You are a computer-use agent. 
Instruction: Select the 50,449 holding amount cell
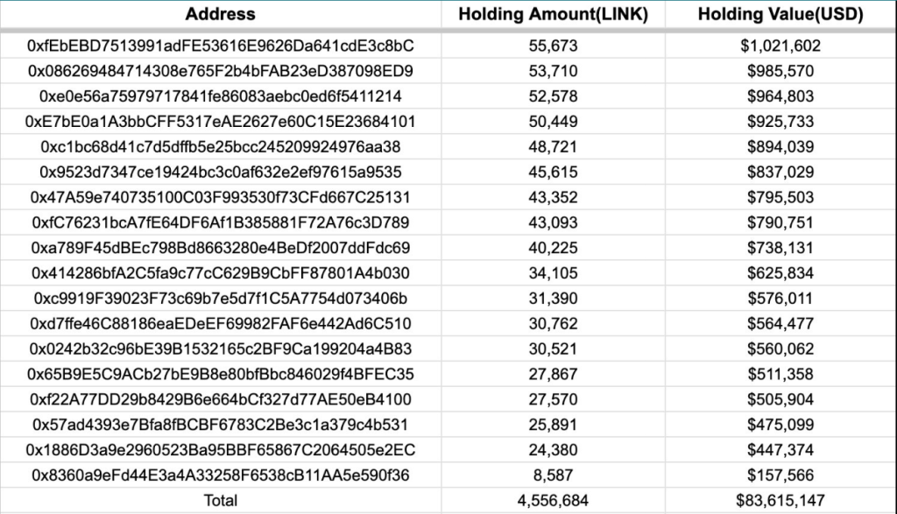click(x=553, y=121)
